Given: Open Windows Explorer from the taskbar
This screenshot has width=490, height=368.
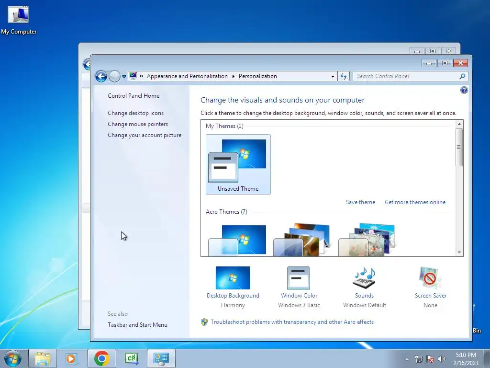Looking at the screenshot, I should [43, 358].
